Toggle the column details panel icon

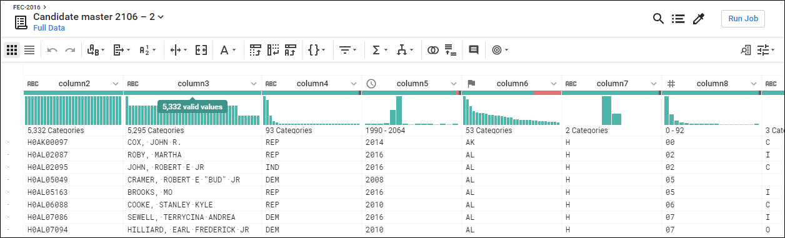point(746,50)
